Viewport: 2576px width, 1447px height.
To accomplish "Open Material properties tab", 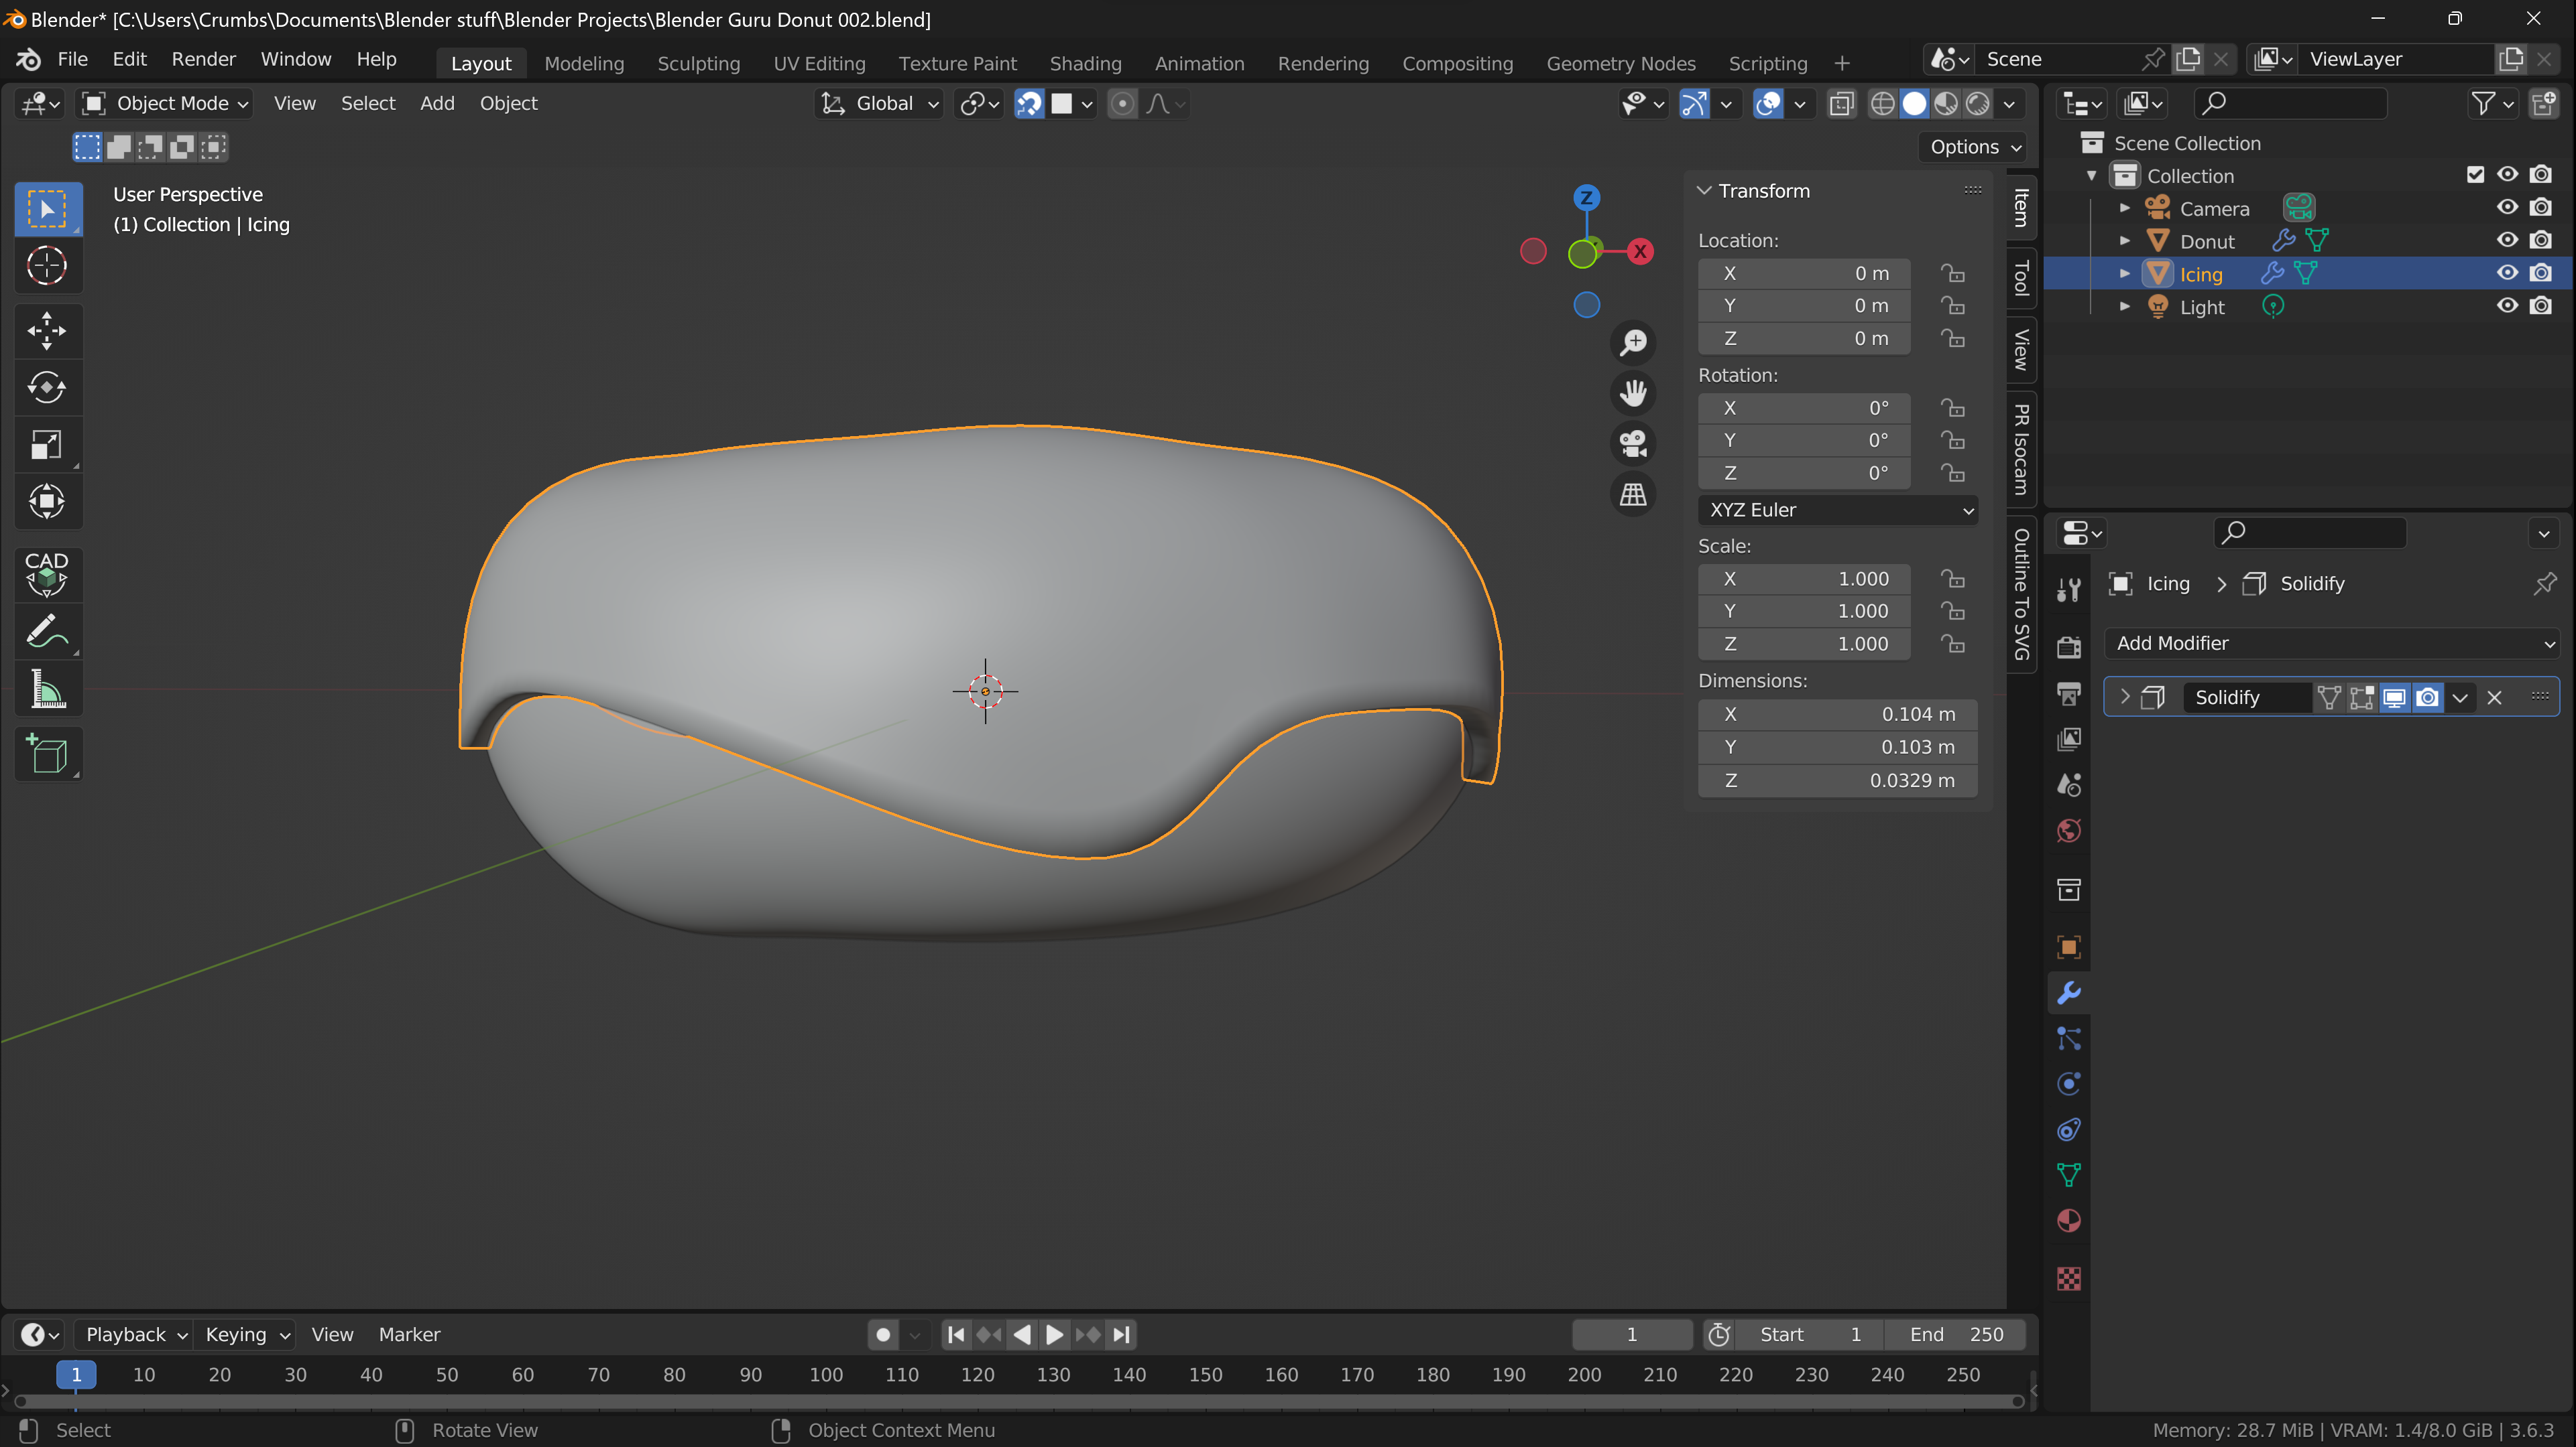I will [2068, 1221].
